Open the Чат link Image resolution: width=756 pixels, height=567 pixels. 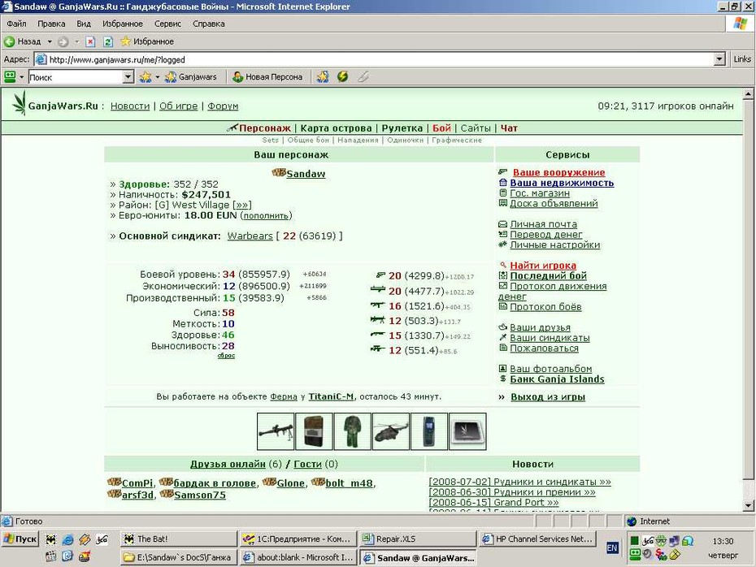coord(509,128)
